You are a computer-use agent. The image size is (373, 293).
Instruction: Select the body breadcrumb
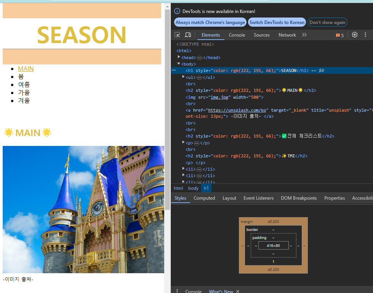pyautogui.click(x=193, y=188)
